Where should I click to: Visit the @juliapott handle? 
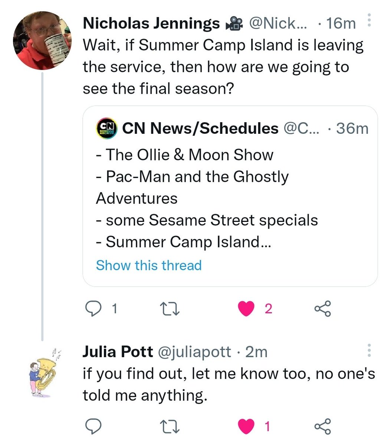[x=194, y=352]
